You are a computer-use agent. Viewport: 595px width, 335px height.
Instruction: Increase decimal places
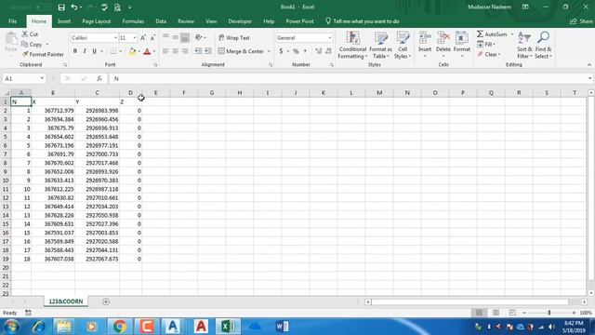(x=318, y=51)
